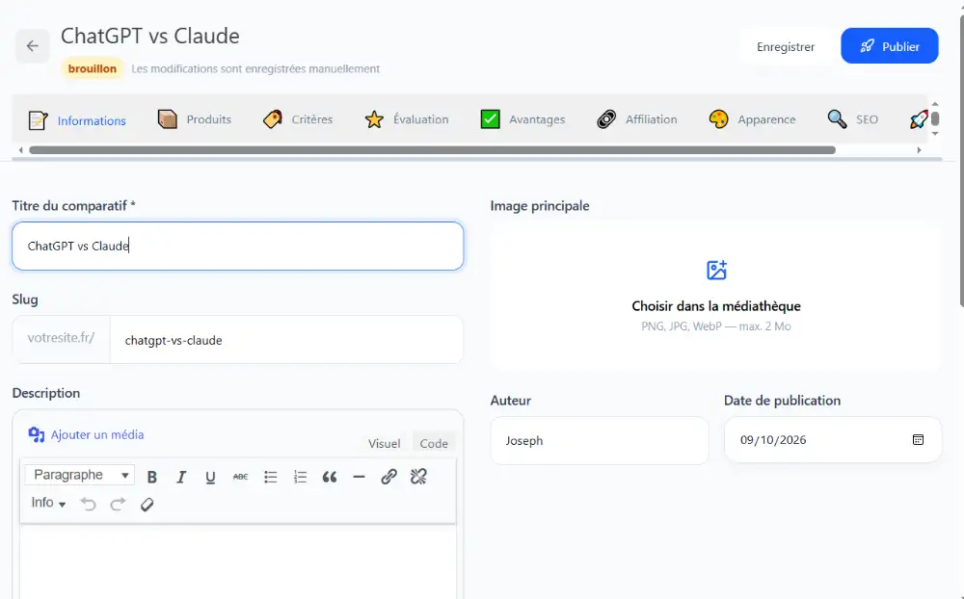
Task: Remove link with unlink icon
Action: pyautogui.click(x=418, y=477)
